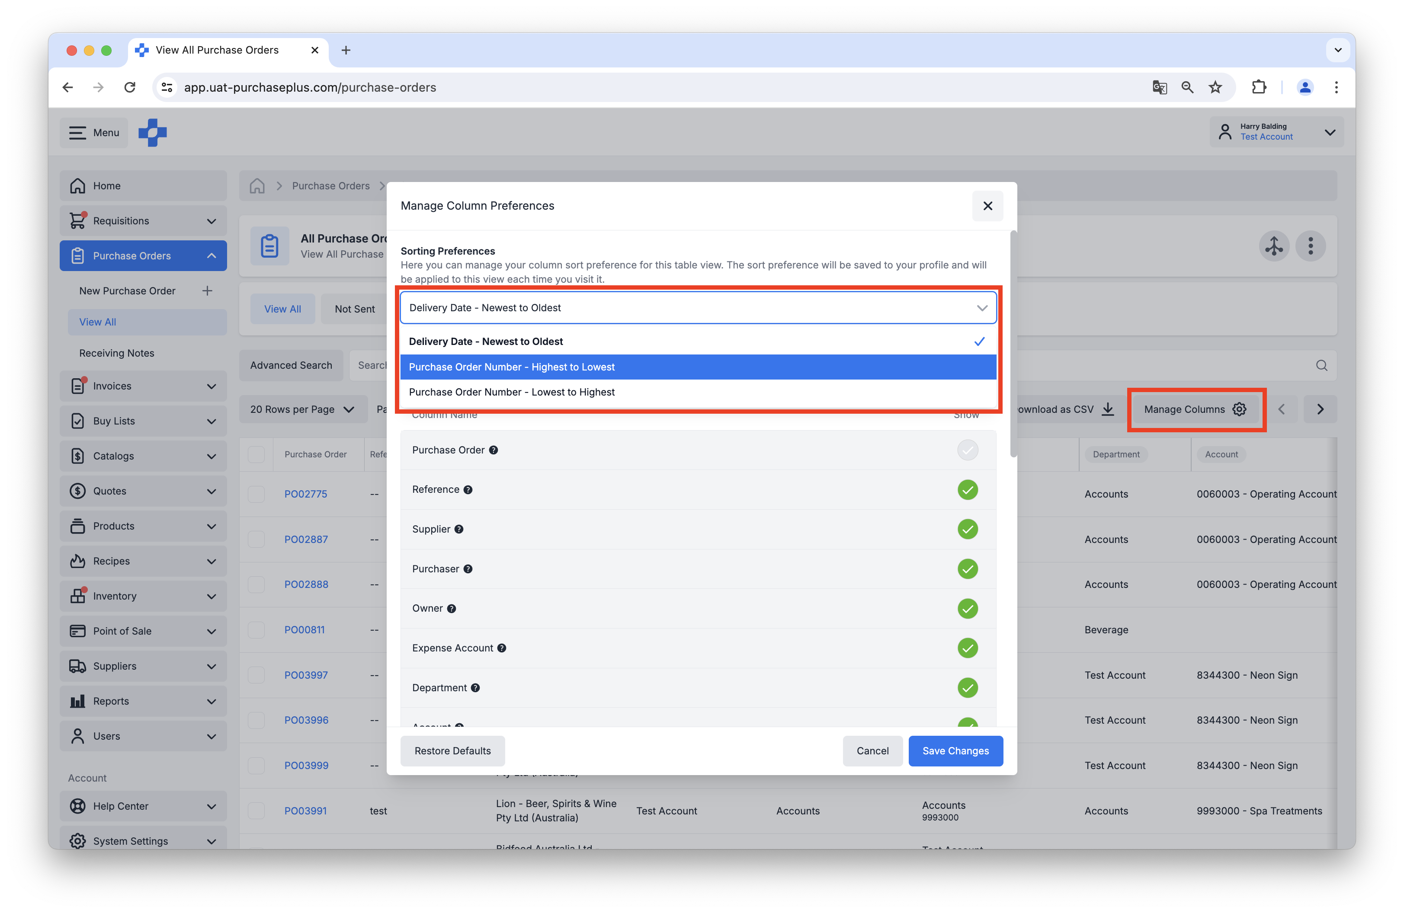Screen dimensions: 1404x913
Task: Expand the Reports sidebar section
Action: [x=143, y=701]
